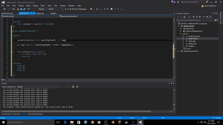
Task: Open Find Symbol Results tab
Action: (x=35, y=114)
